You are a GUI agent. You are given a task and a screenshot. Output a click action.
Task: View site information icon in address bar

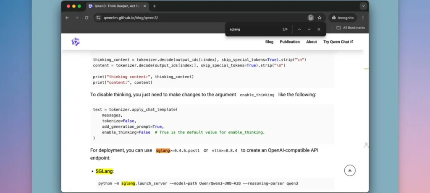98,18
